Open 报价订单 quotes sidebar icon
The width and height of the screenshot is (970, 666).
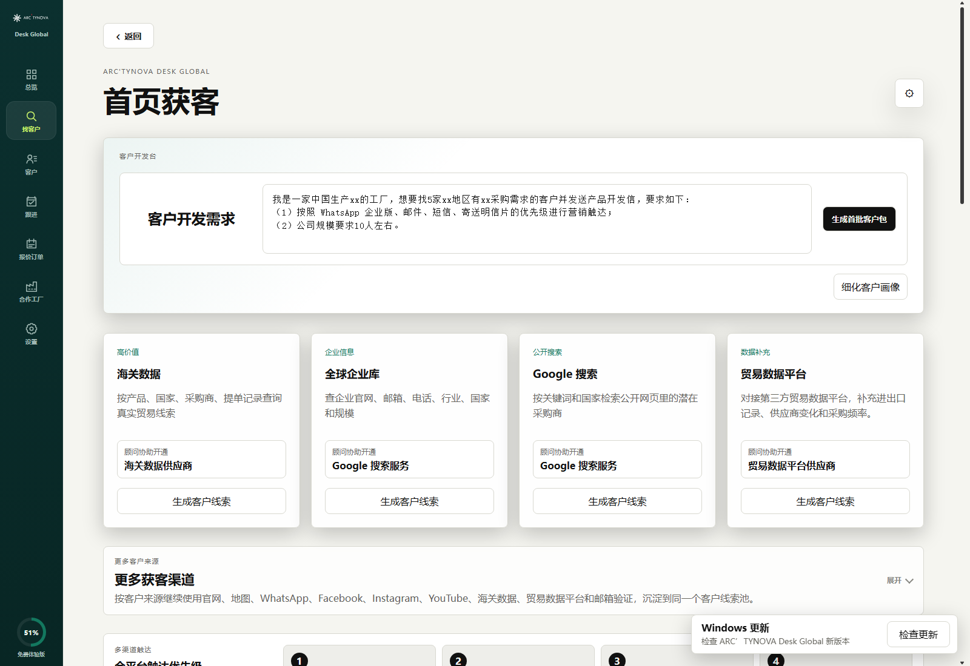31,248
